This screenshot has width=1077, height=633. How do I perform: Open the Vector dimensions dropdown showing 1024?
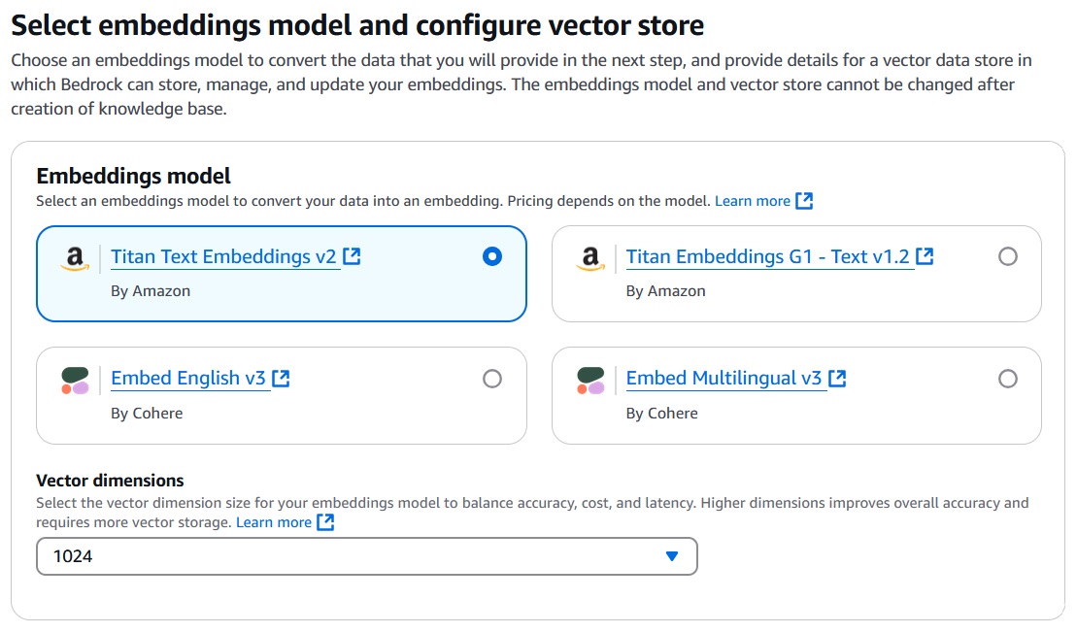click(x=366, y=556)
